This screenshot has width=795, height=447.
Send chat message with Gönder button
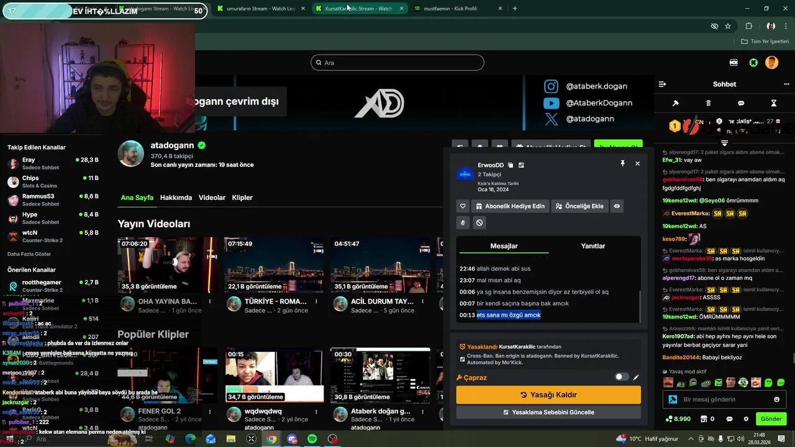(771, 419)
